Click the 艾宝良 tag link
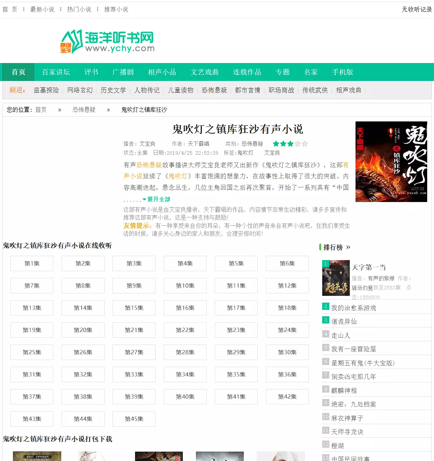This screenshot has height=461, width=434. point(272,153)
